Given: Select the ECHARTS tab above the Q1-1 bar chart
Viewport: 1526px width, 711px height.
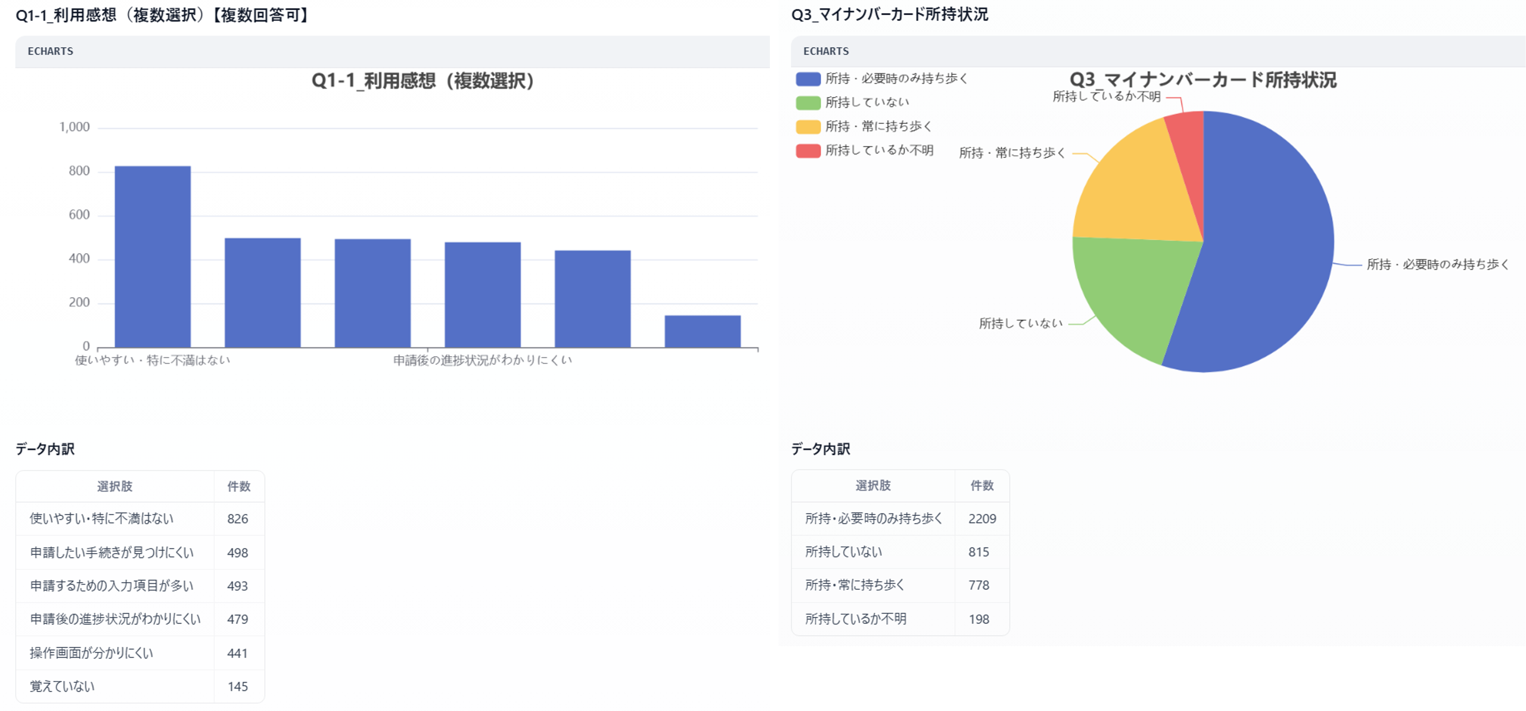Looking at the screenshot, I should coord(50,51).
